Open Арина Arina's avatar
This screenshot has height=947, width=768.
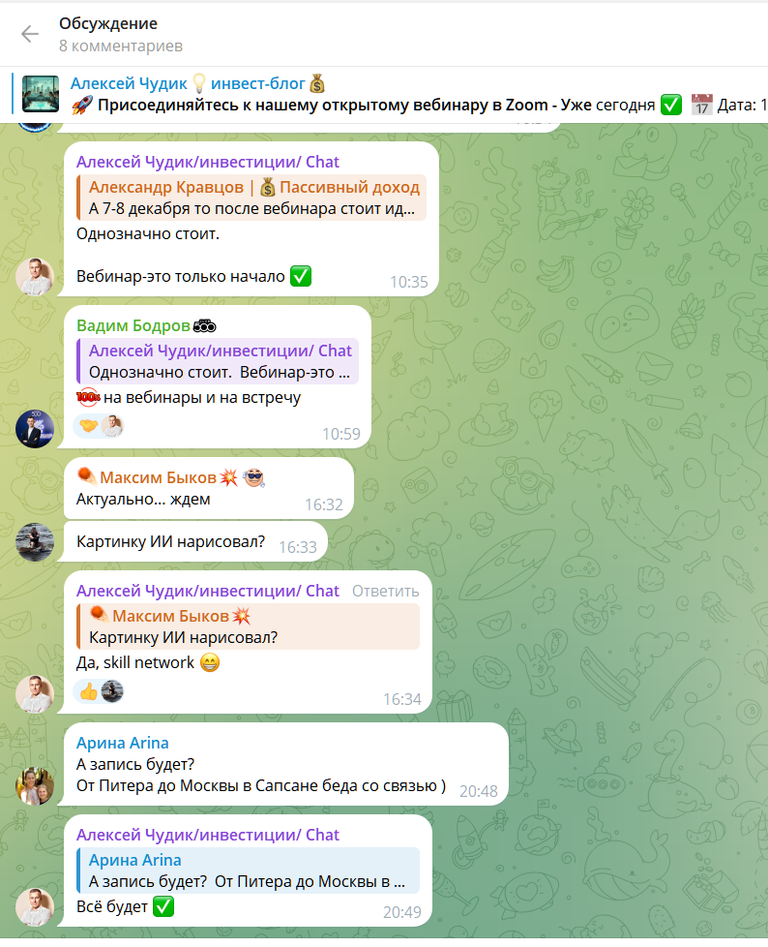pos(35,786)
